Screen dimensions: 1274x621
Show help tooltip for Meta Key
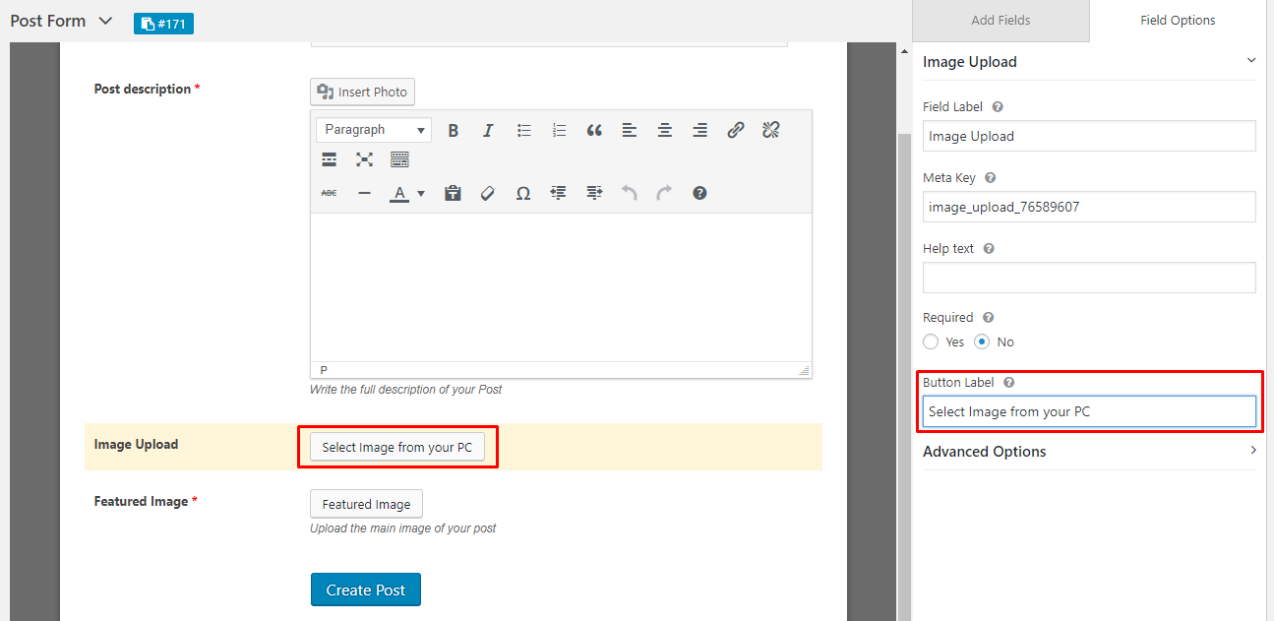(x=990, y=178)
